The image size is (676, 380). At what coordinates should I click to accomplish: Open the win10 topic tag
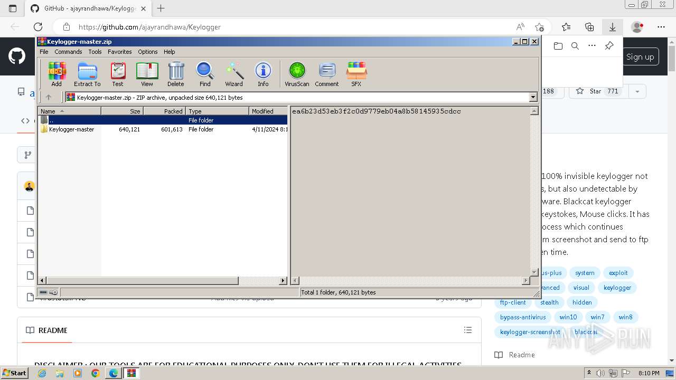point(568,317)
